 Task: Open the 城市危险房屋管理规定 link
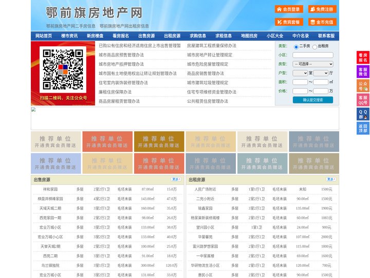coord(208,64)
